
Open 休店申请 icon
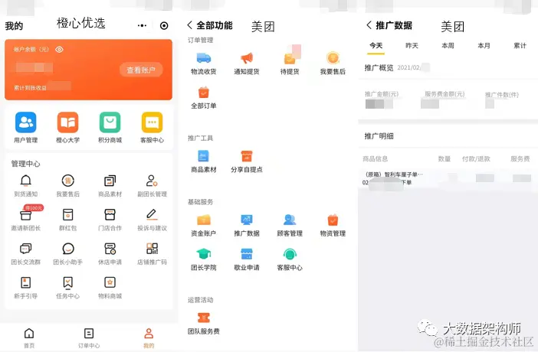110,249
